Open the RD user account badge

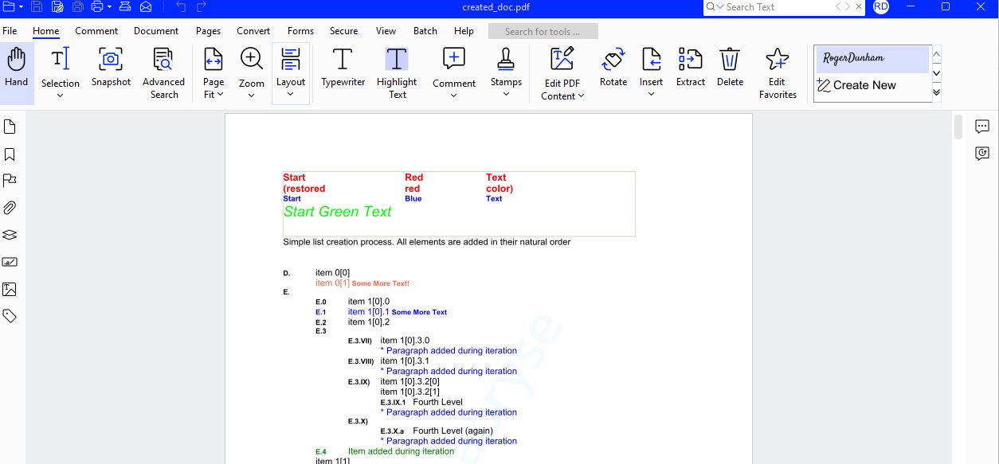tap(880, 7)
